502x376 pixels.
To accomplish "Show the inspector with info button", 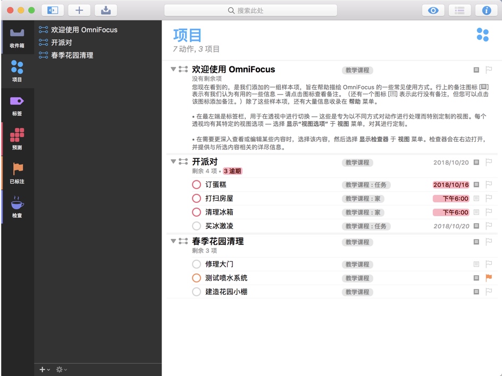I will [x=486, y=10].
